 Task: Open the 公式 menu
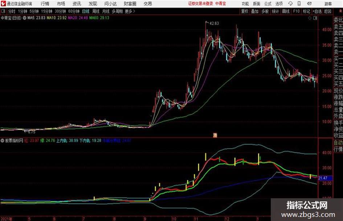point(268,4)
